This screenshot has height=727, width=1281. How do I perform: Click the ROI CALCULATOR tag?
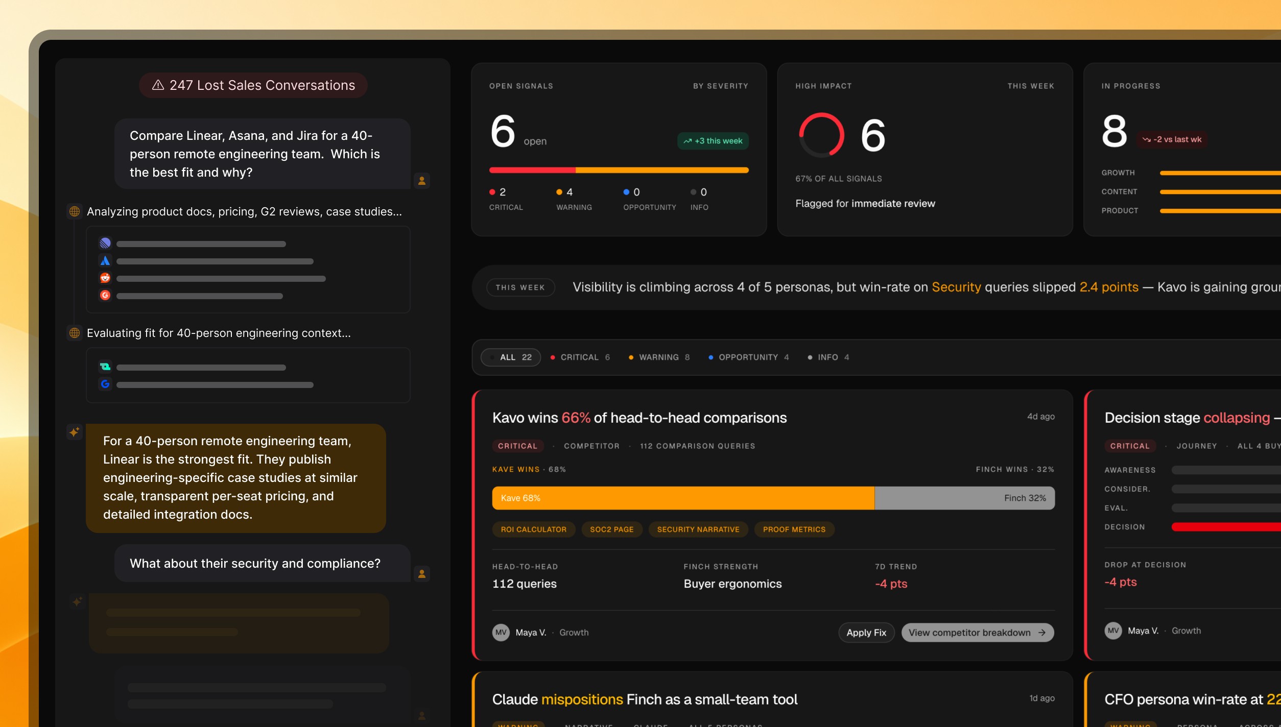(534, 529)
